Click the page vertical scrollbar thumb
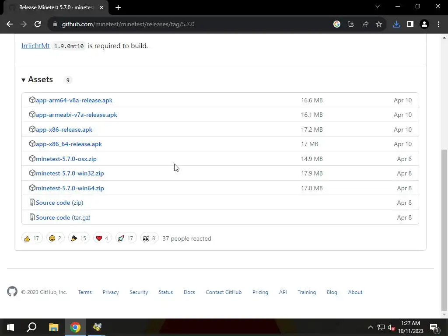This screenshot has width=448, height=336. click(444, 230)
